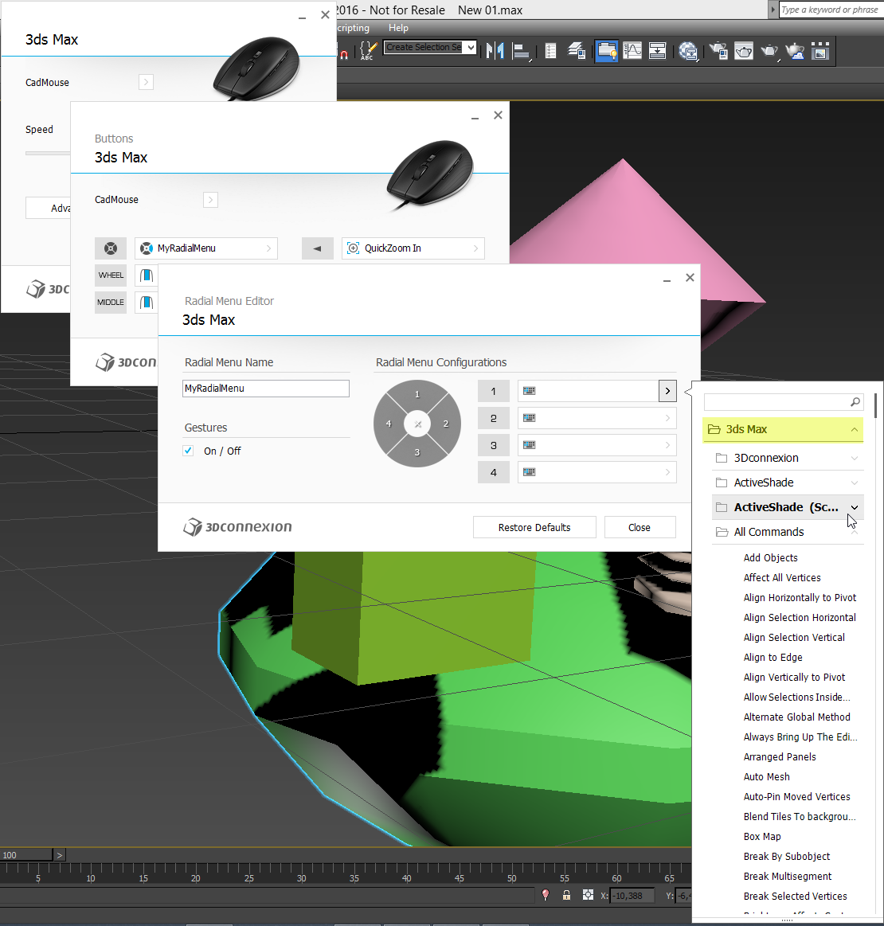This screenshot has width=884, height=926.
Task: Click section number 2 button
Action: tap(494, 418)
